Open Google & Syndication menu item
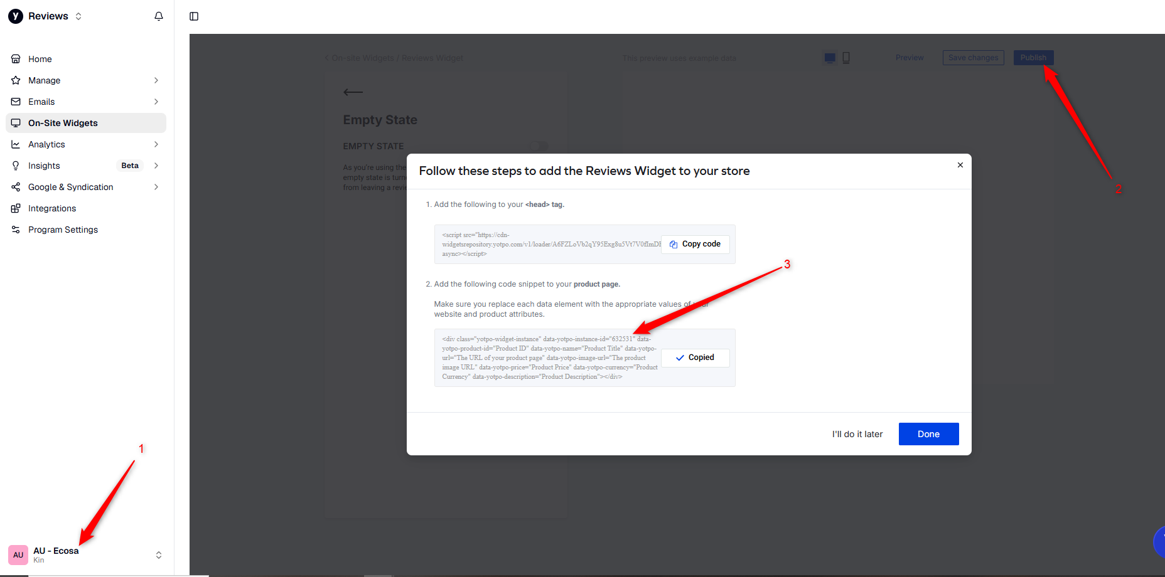The height and width of the screenshot is (577, 1165). coord(86,187)
